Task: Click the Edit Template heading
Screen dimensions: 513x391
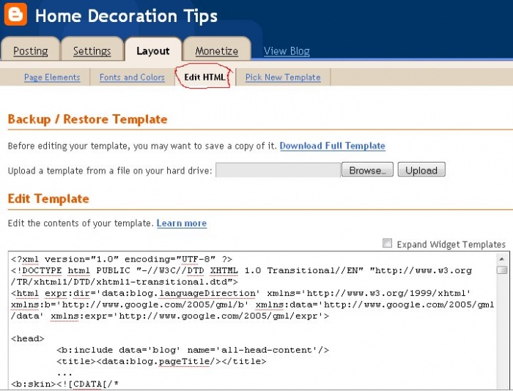Action: (48, 198)
